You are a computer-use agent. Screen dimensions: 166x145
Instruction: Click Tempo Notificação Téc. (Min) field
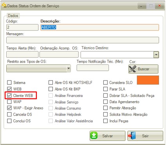[x=93, y=68]
